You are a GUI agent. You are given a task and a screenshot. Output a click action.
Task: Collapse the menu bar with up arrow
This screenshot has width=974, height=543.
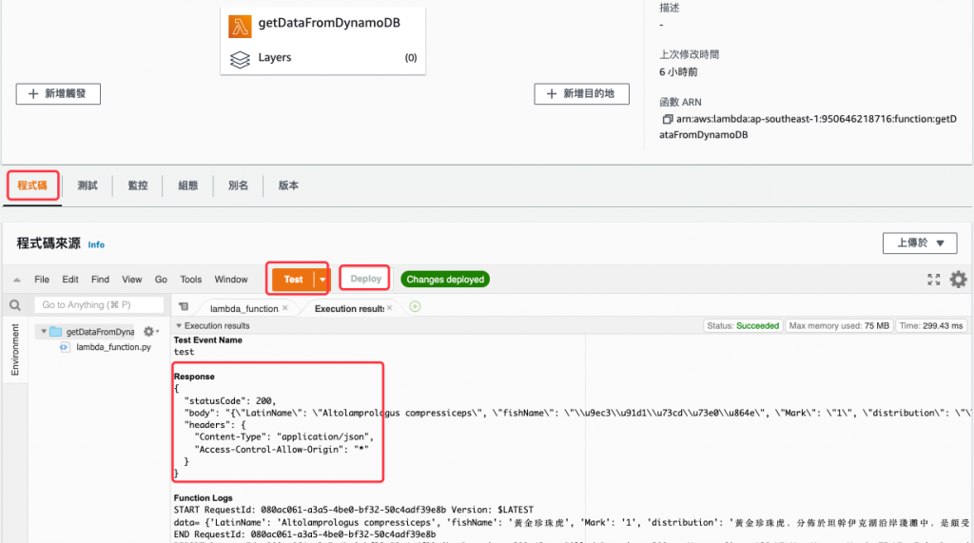tap(17, 281)
